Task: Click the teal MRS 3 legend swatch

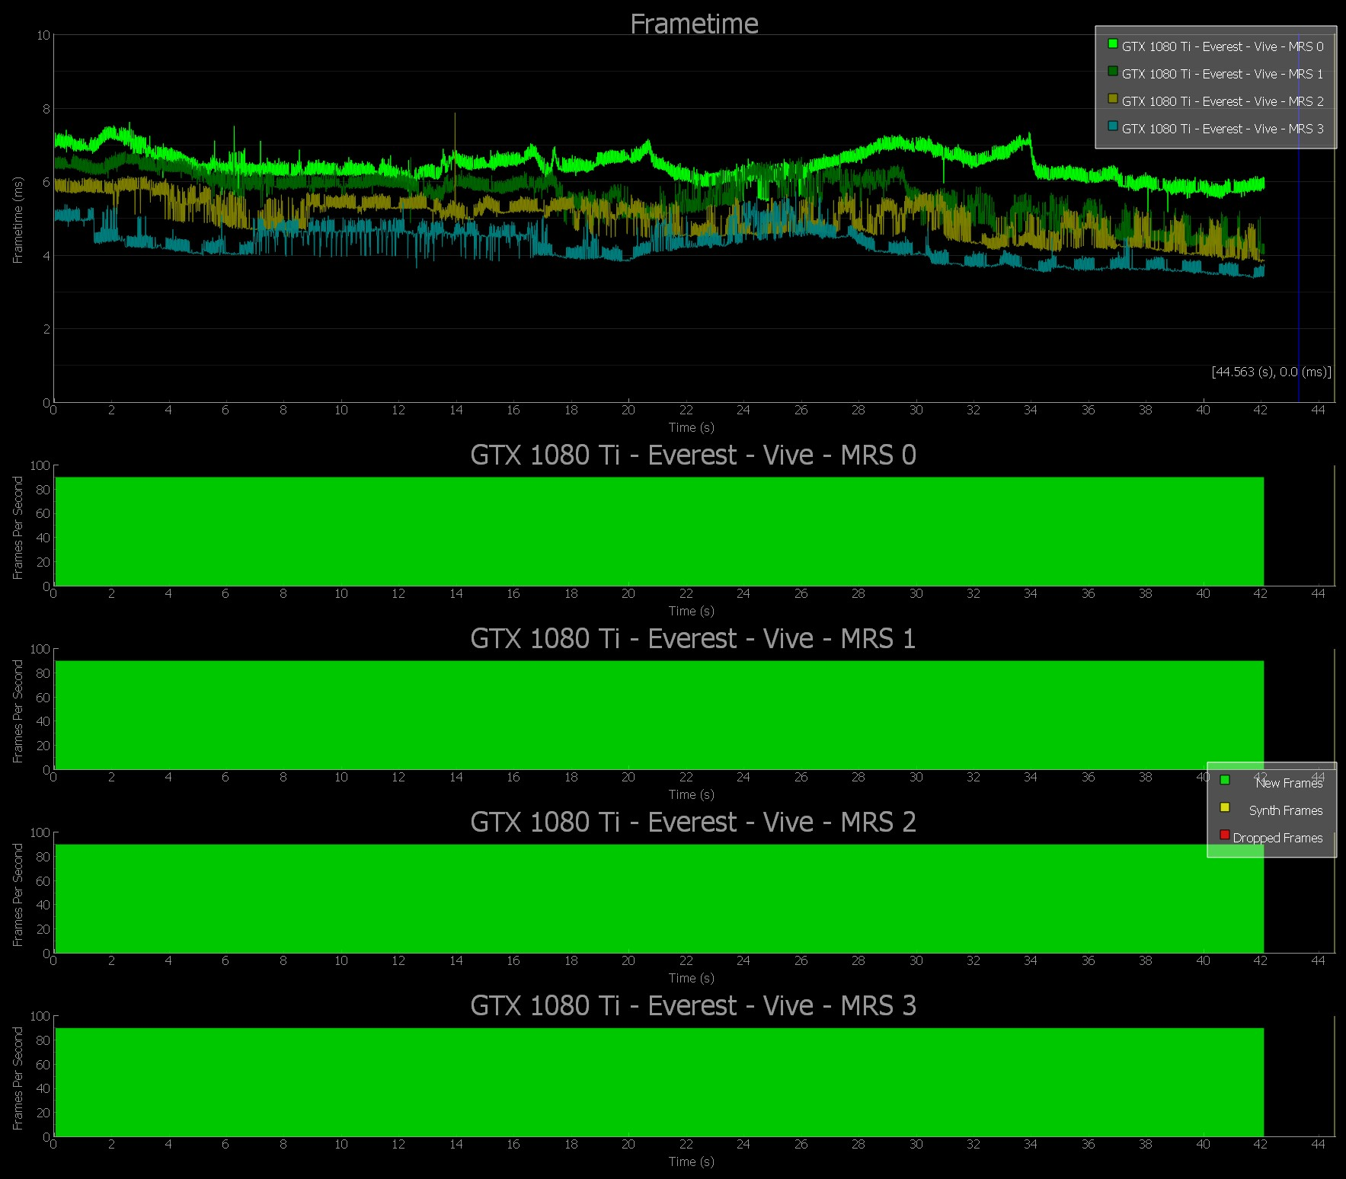Action: pos(1112,126)
